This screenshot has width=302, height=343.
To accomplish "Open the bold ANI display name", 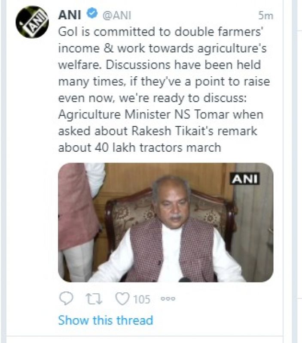I will point(70,15).
